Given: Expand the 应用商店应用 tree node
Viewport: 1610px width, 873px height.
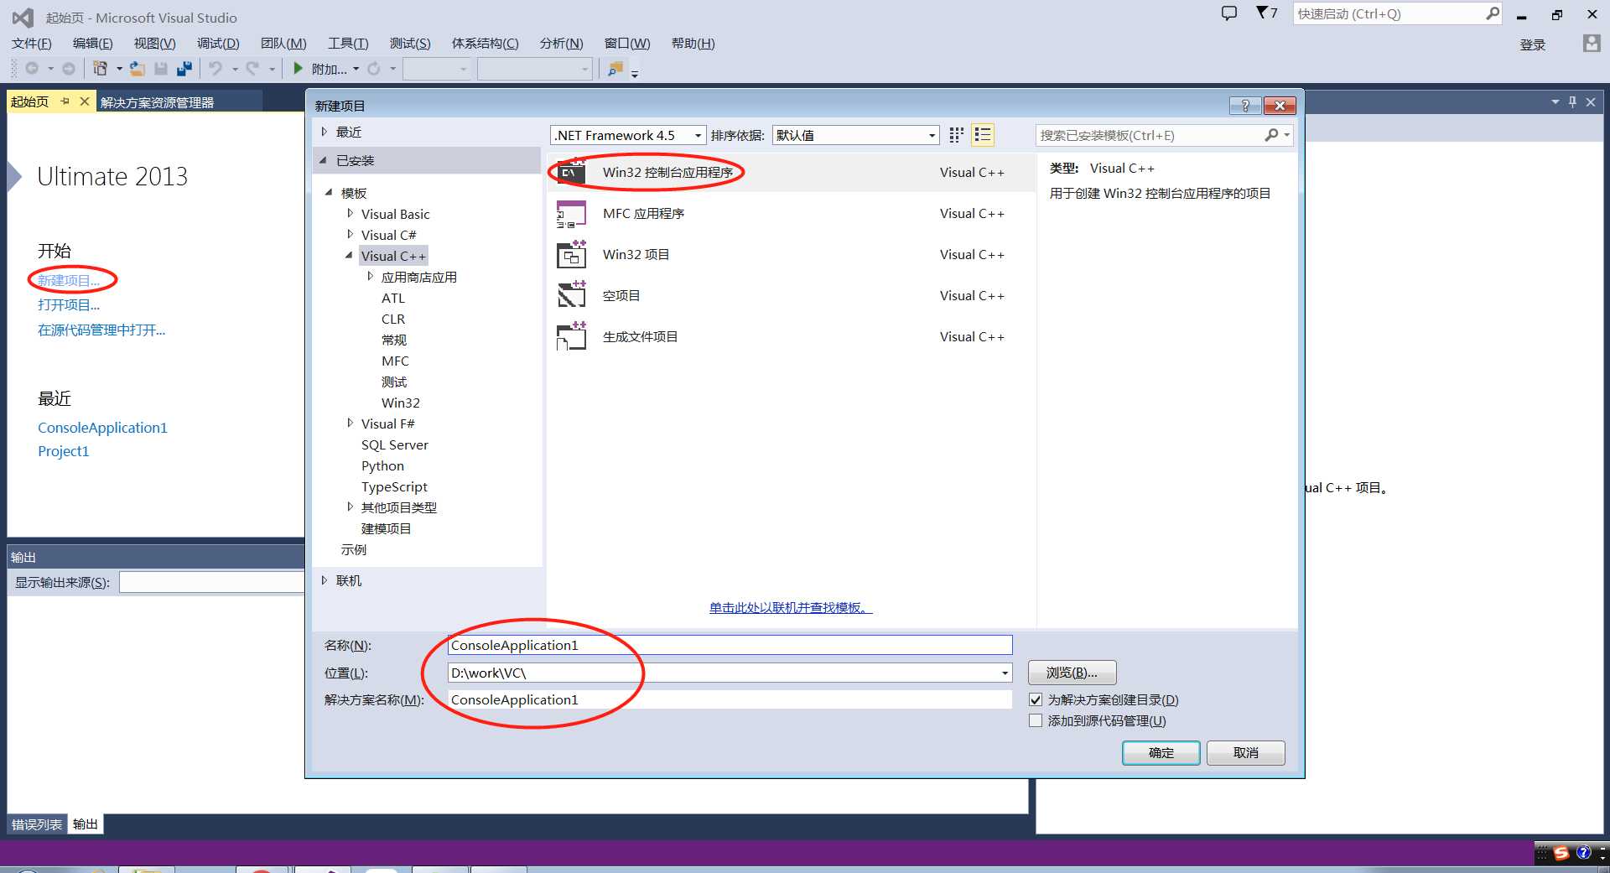Looking at the screenshot, I should (370, 277).
